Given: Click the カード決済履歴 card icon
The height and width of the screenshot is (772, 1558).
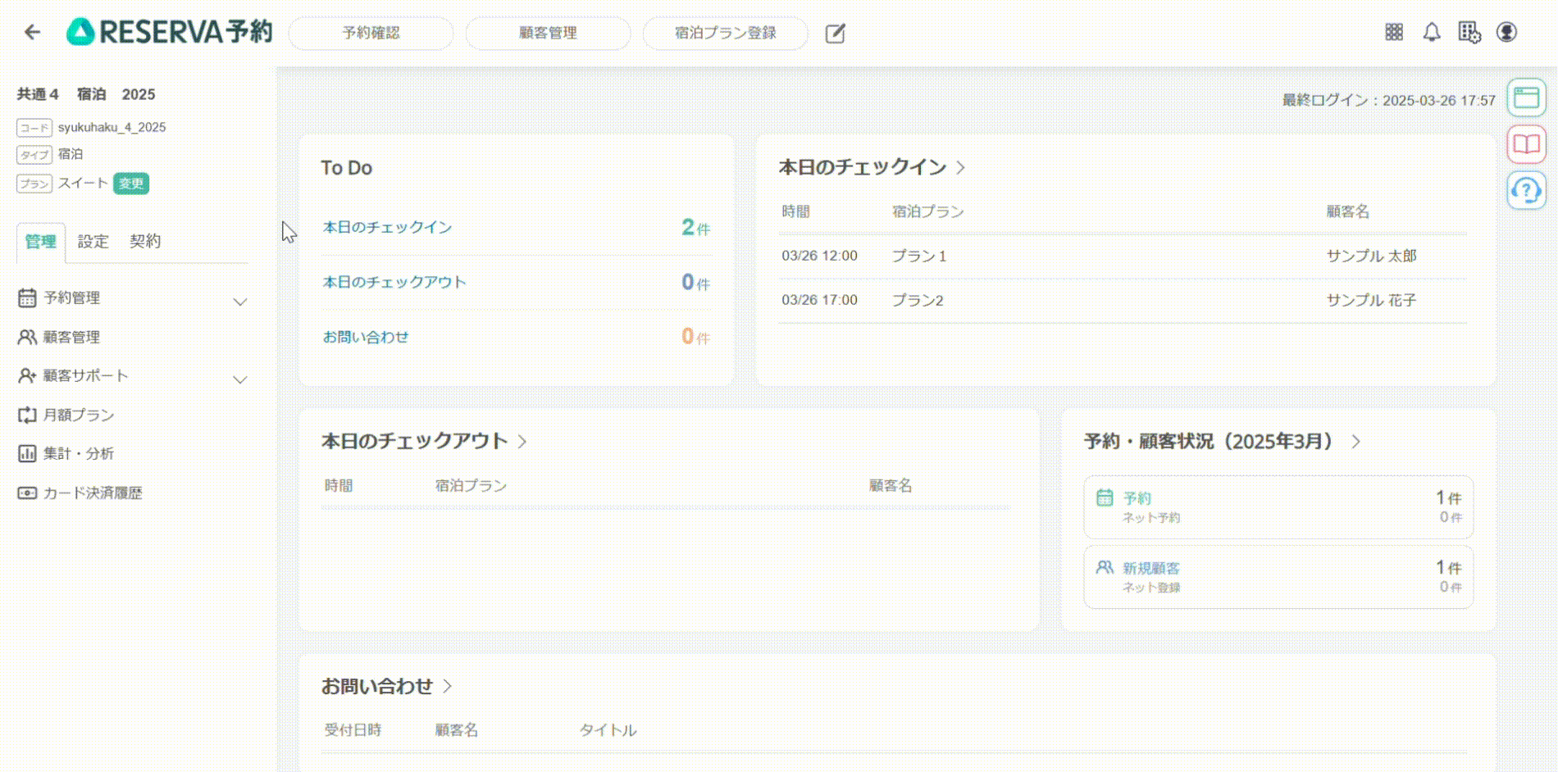Looking at the screenshot, I should (x=27, y=493).
